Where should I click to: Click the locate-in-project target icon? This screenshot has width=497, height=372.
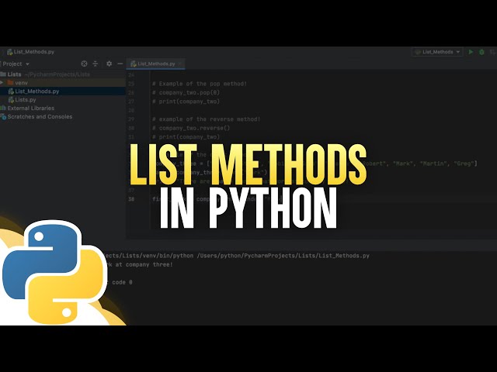pos(84,64)
